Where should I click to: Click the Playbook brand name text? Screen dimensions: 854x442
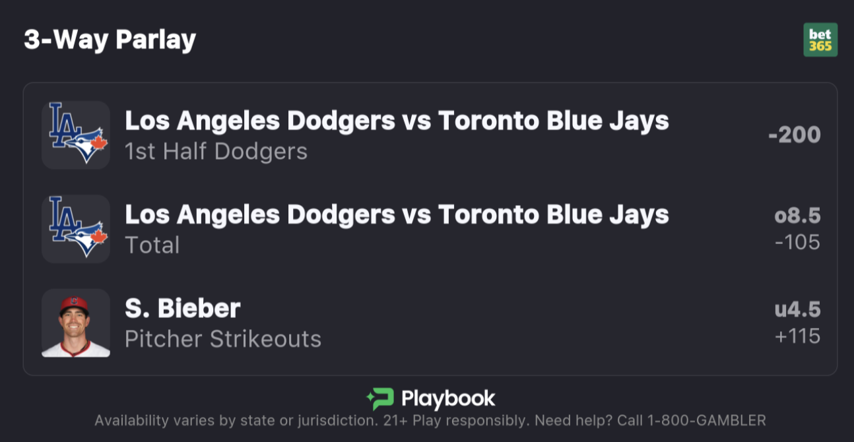[x=448, y=399]
